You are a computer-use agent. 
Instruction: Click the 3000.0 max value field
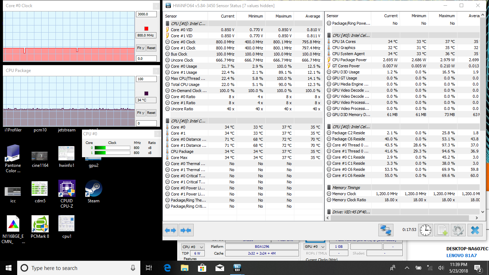pyautogui.click(x=146, y=14)
